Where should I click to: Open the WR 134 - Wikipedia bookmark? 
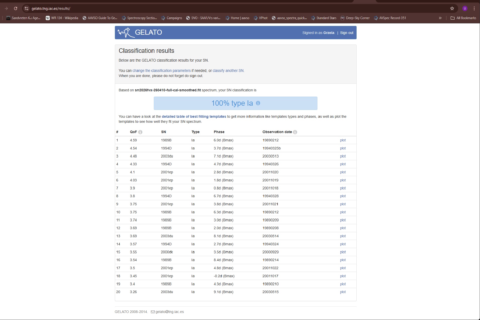coord(62,18)
